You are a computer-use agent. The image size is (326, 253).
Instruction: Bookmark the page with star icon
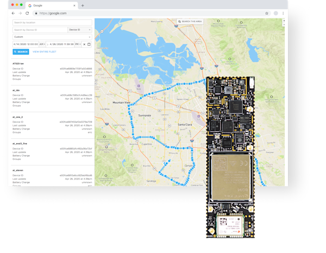point(267,13)
